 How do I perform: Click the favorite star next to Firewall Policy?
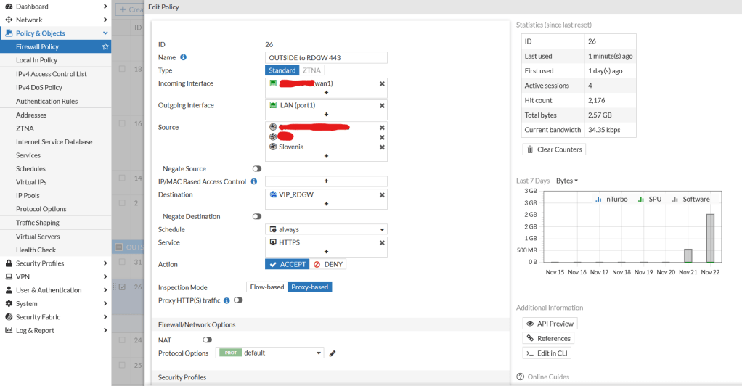[x=105, y=46]
